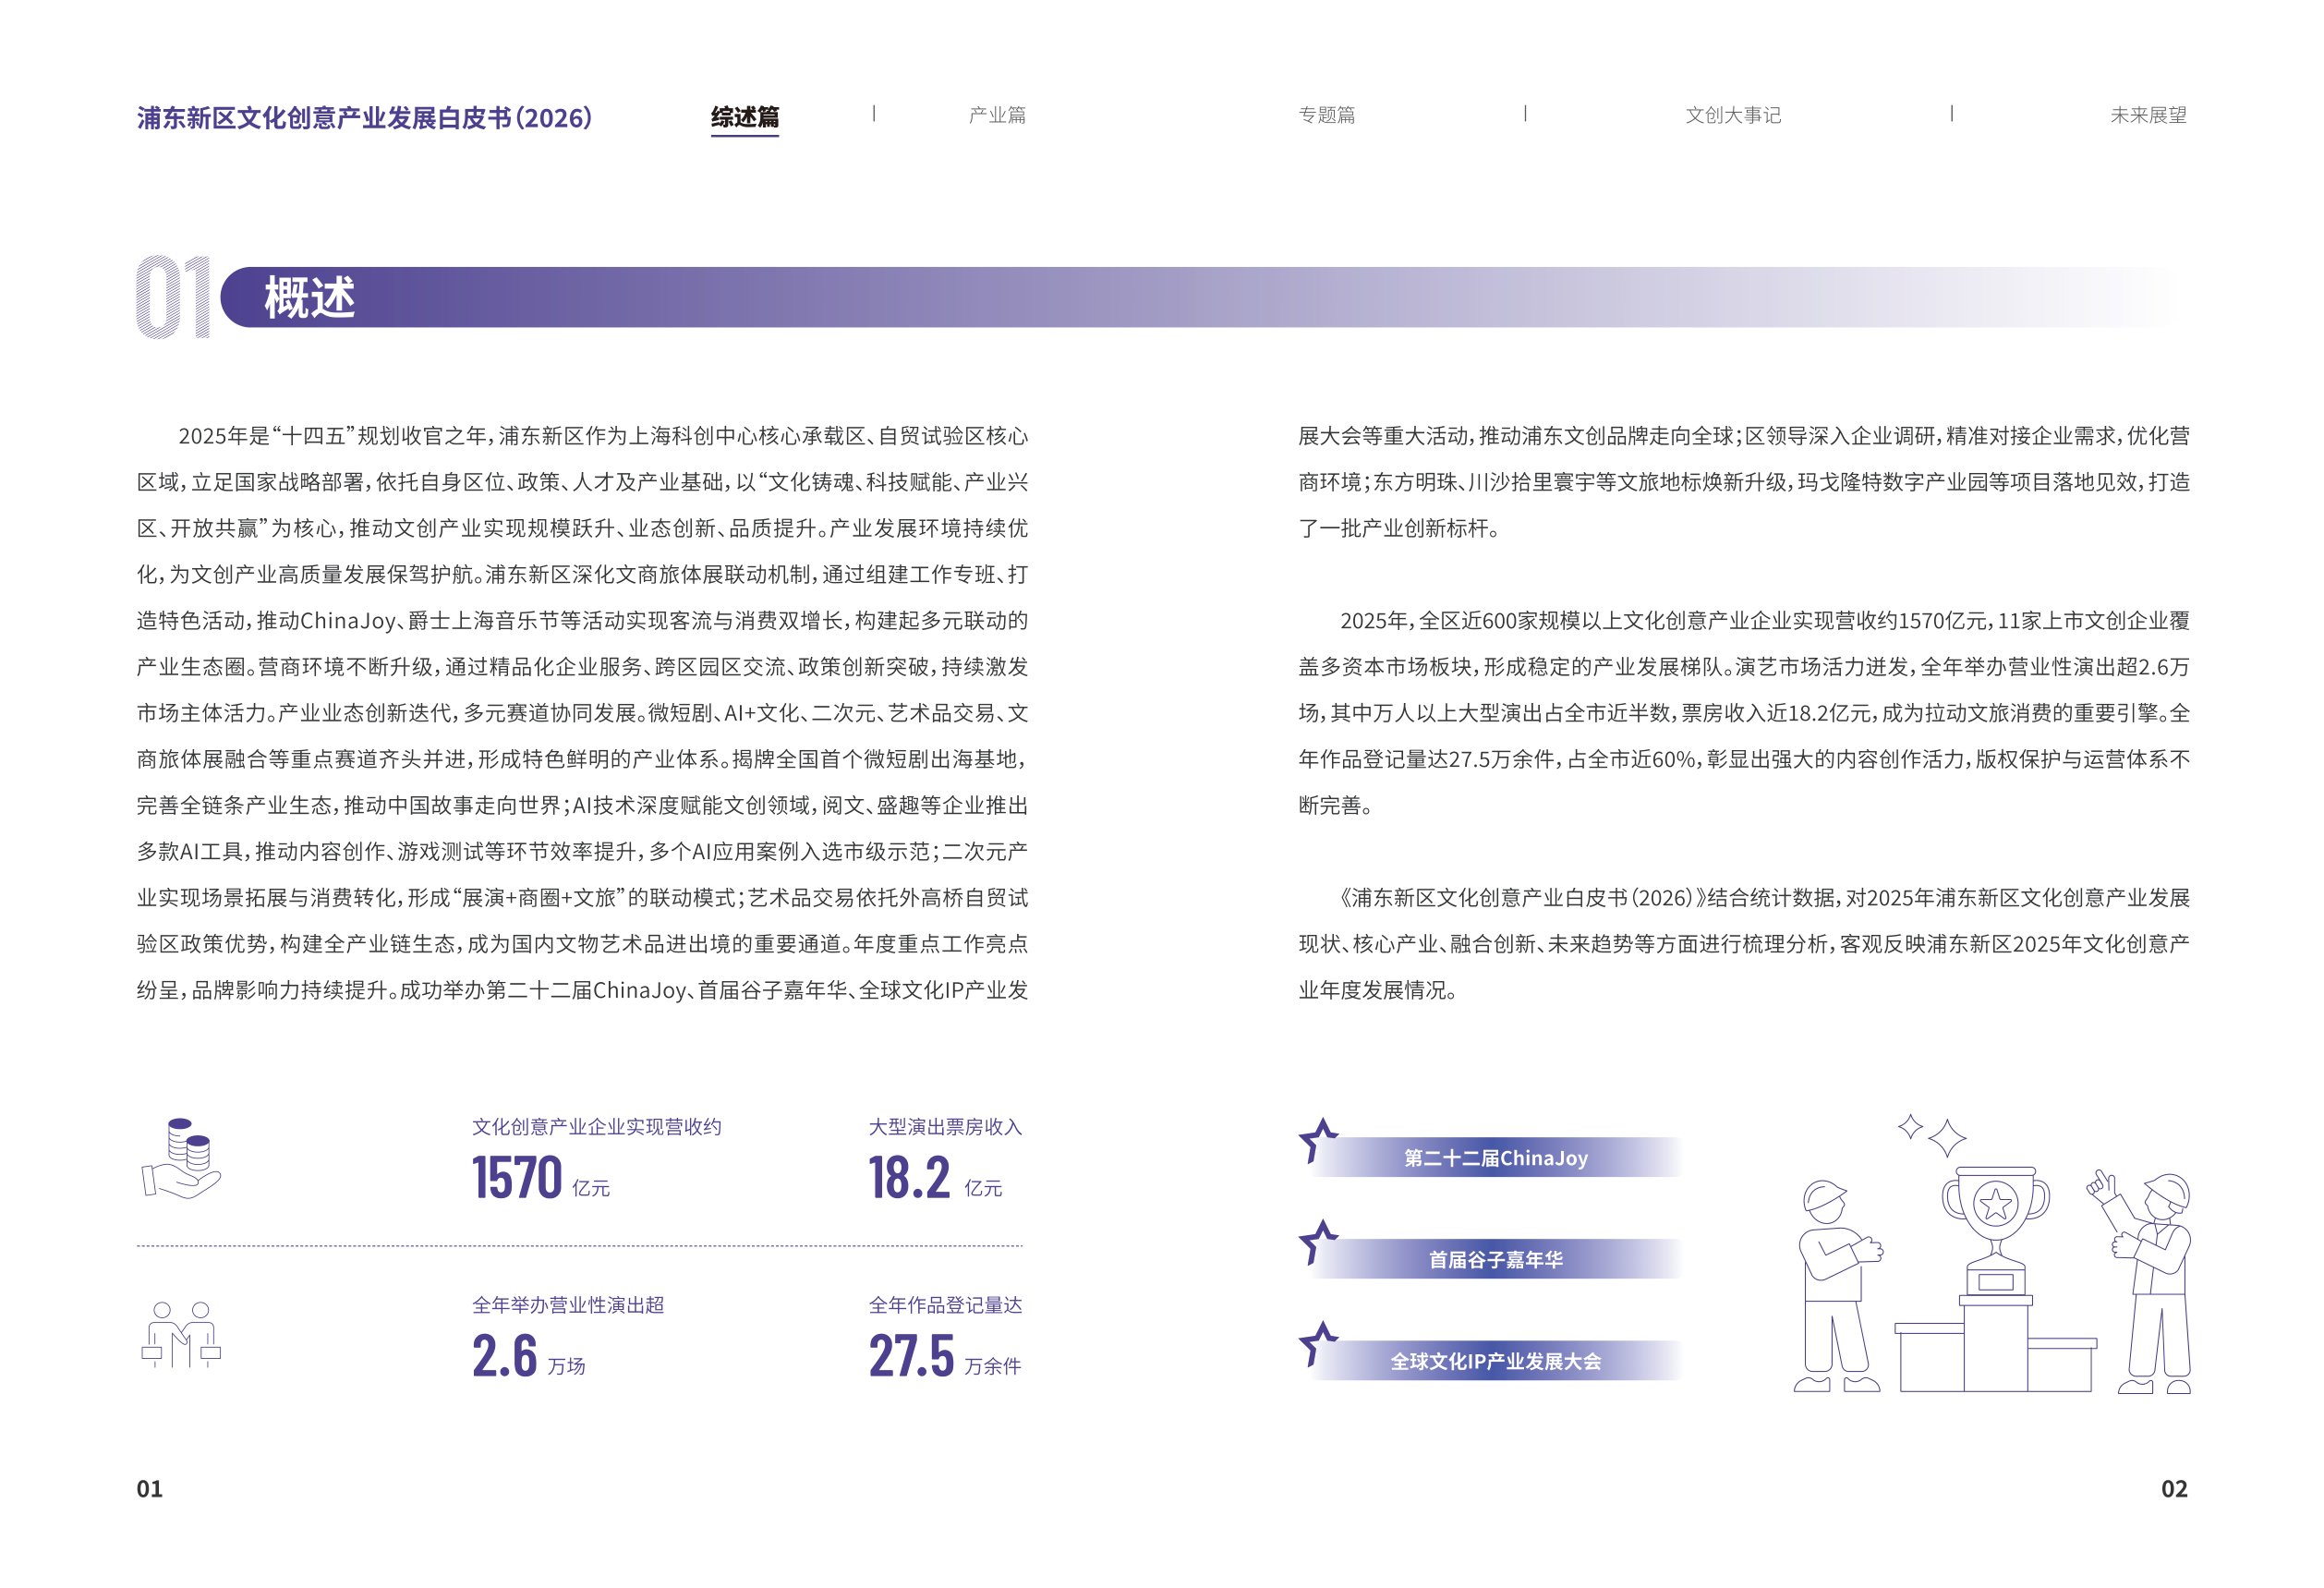Image resolution: width=2324 pixels, height=1588 pixels.
Task: Click the sparkle stars above trophy
Action: coord(1932,1135)
